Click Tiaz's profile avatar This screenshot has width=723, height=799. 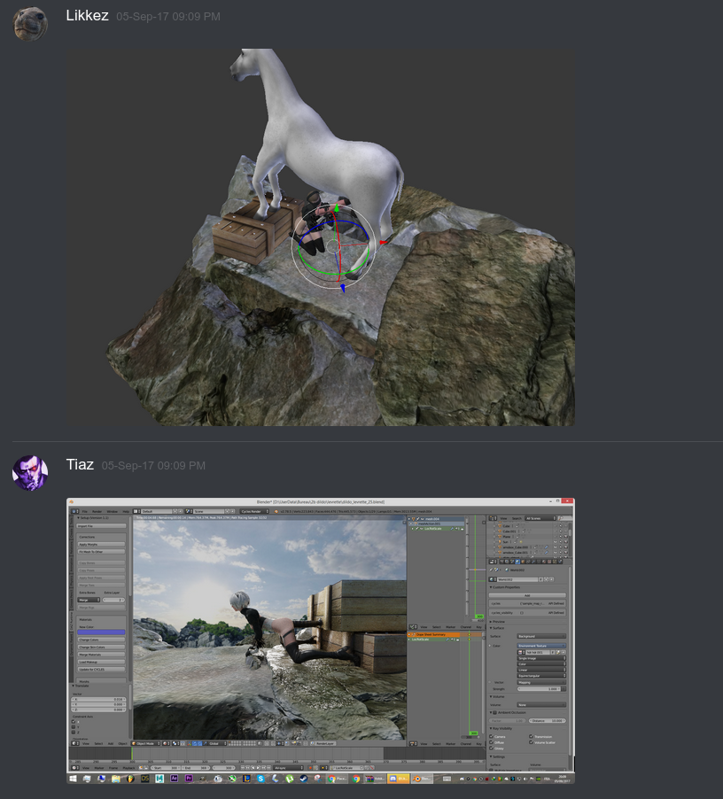coord(30,473)
